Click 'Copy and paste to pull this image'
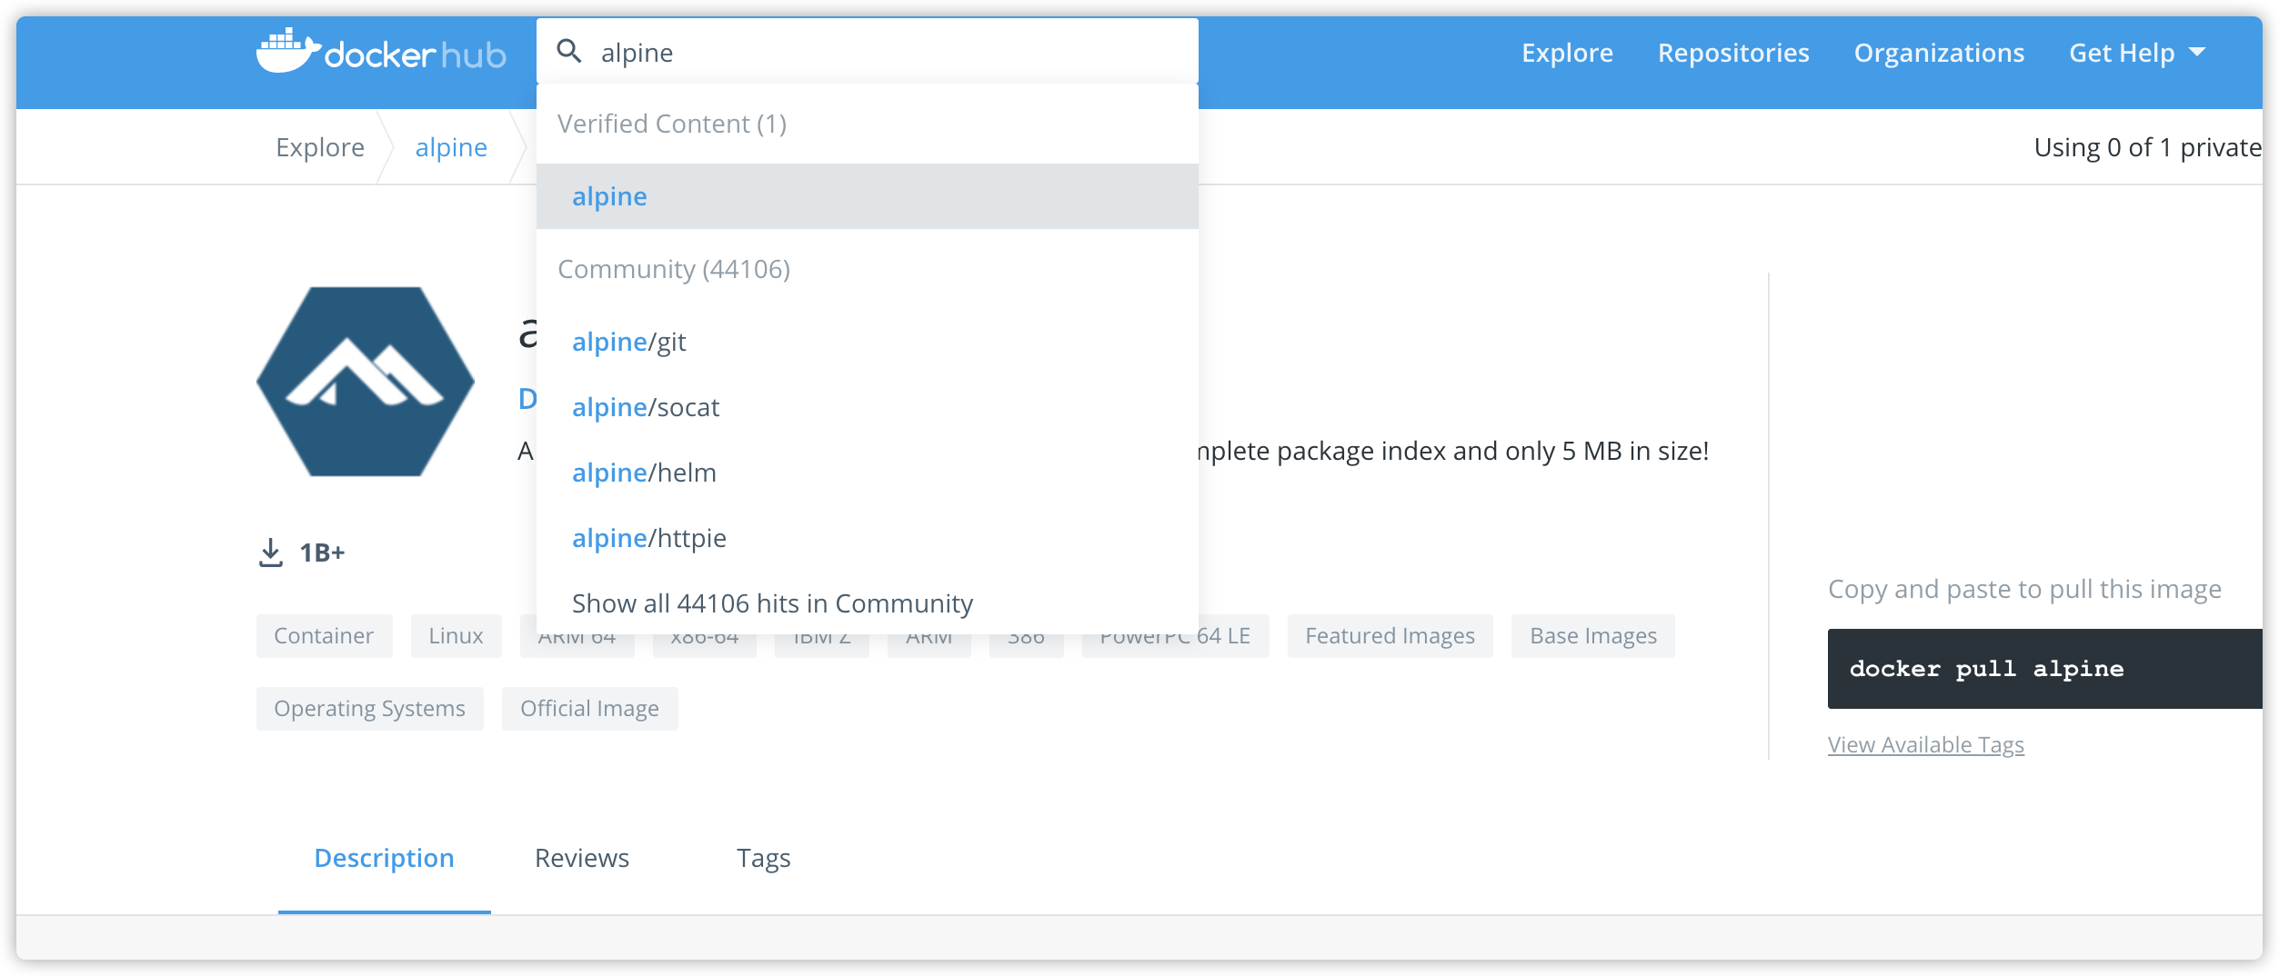 pos(2024,589)
